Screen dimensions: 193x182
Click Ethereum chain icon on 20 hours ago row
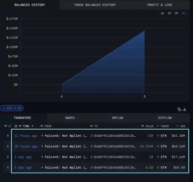(8, 146)
